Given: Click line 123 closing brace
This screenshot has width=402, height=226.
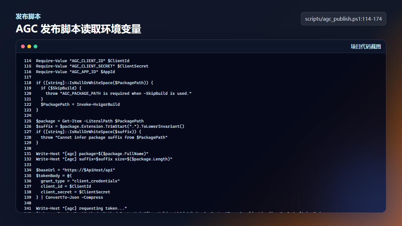Looking at the screenshot, I should (x=37, y=110).
